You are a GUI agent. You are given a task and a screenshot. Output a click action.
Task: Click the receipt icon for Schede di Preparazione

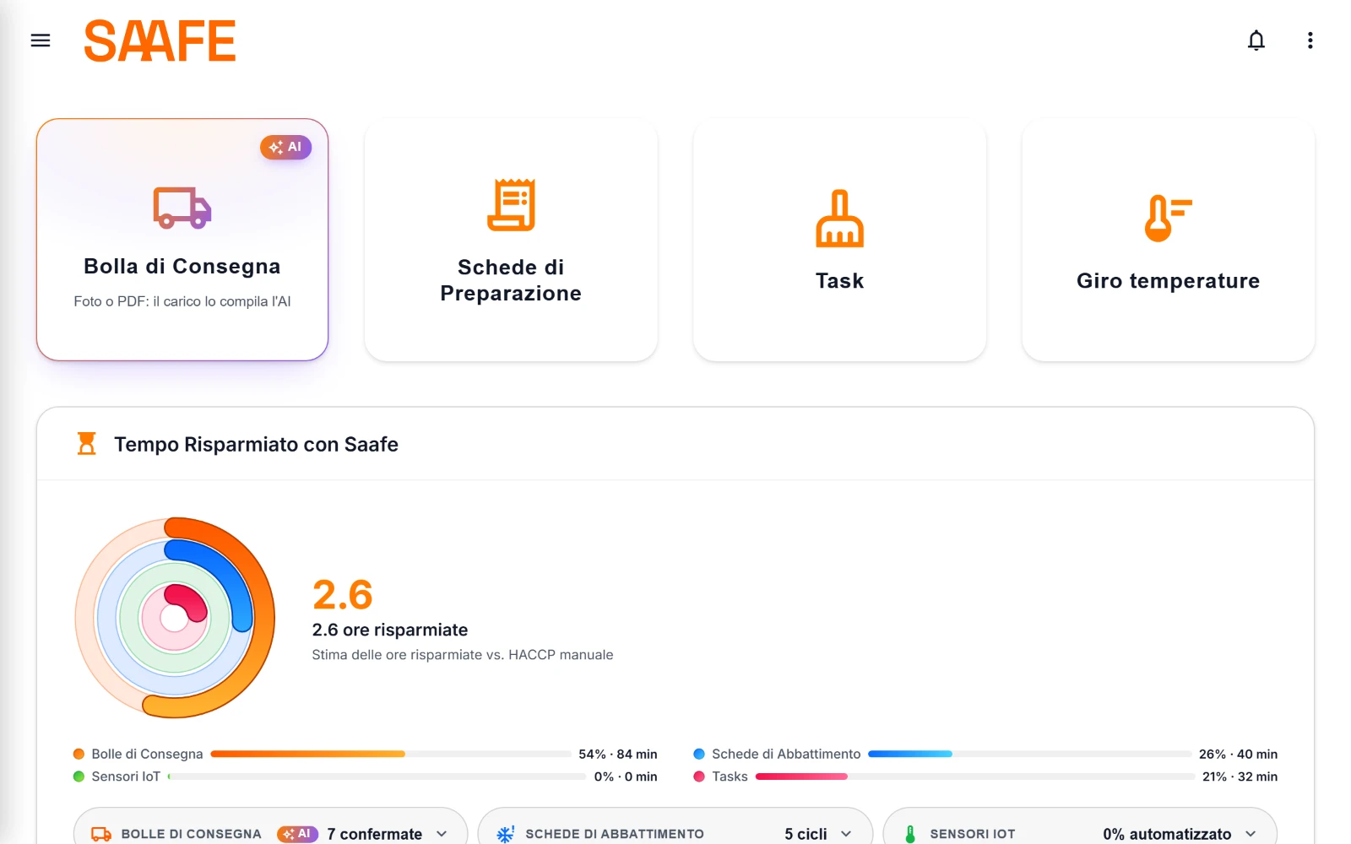pos(511,204)
